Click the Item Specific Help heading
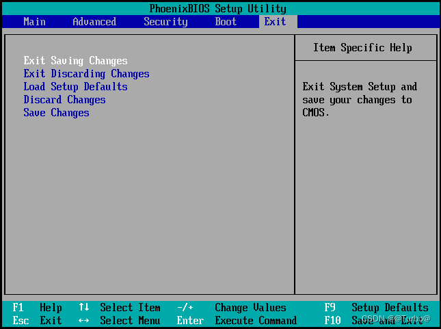441x329 pixels. click(362, 48)
